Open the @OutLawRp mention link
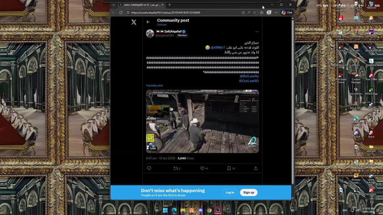The image size is (383, 215). point(249,76)
